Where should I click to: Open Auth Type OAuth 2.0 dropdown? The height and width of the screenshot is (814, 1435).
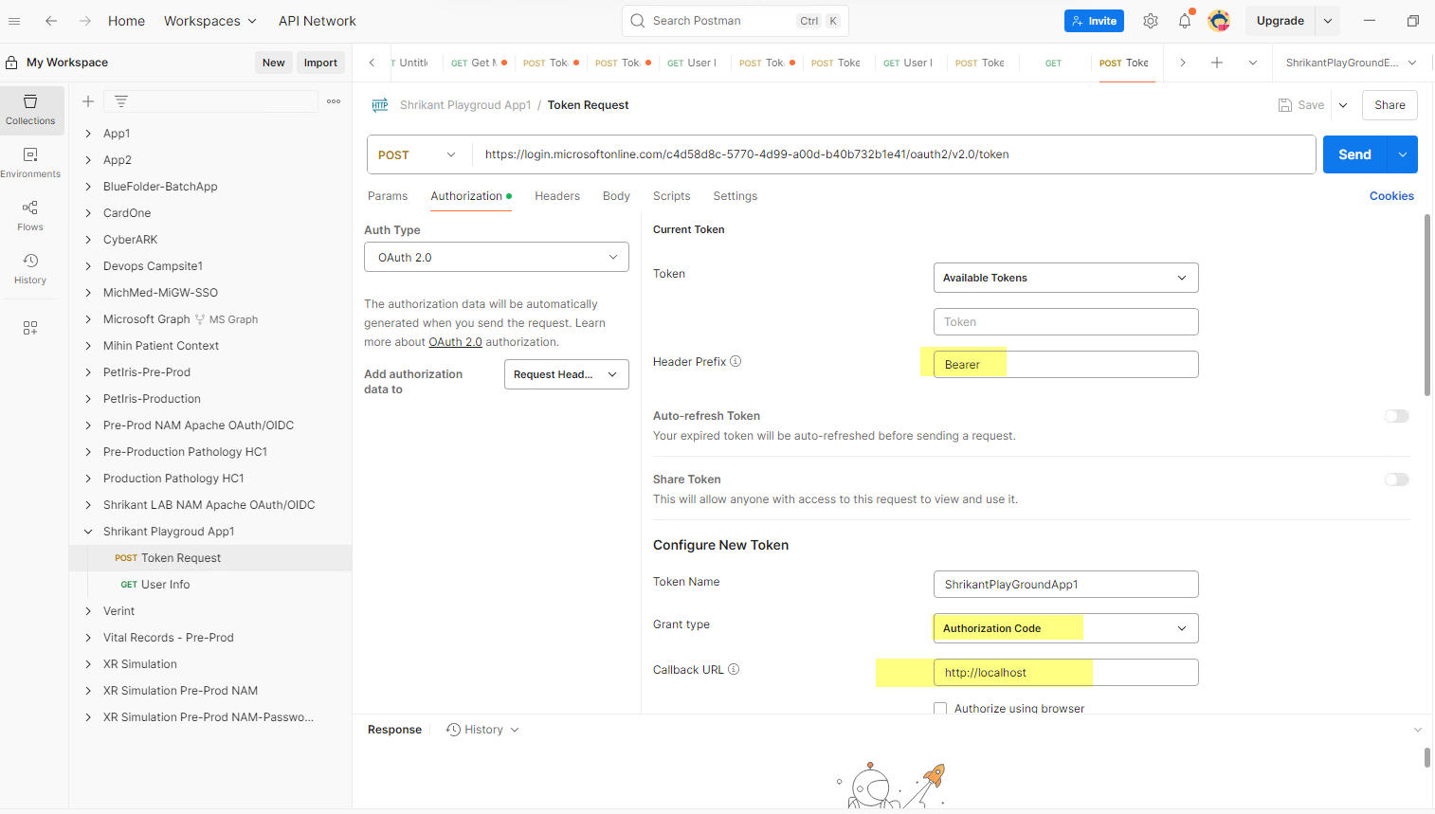coord(497,257)
